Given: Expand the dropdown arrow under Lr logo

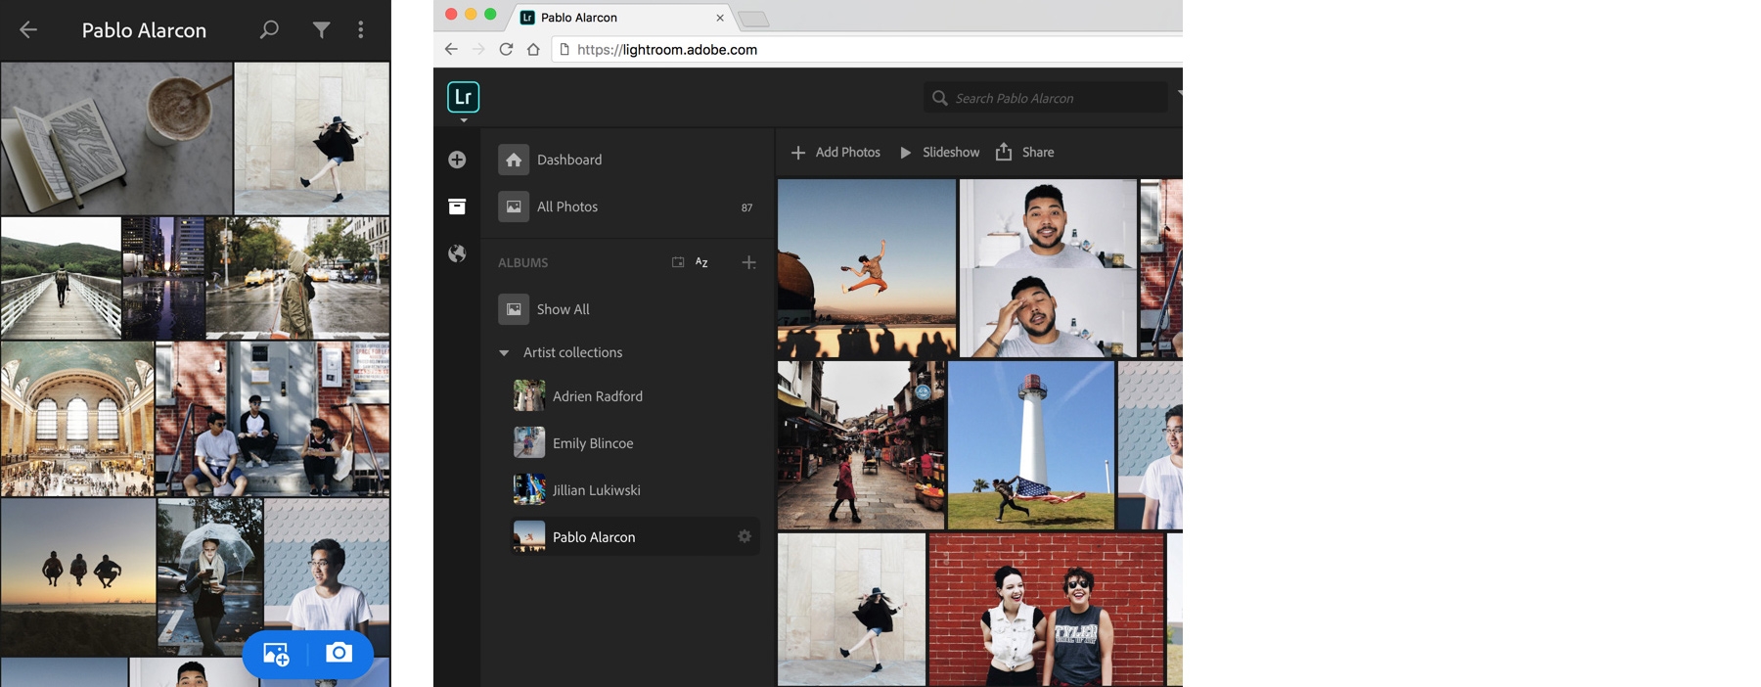Looking at the screenshot, I should (x=464, y=120).
